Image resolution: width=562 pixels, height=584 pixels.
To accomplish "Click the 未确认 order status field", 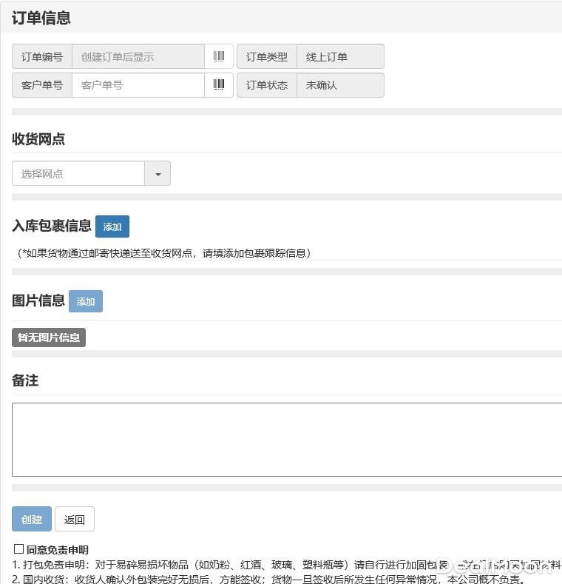I will [340, 85].
